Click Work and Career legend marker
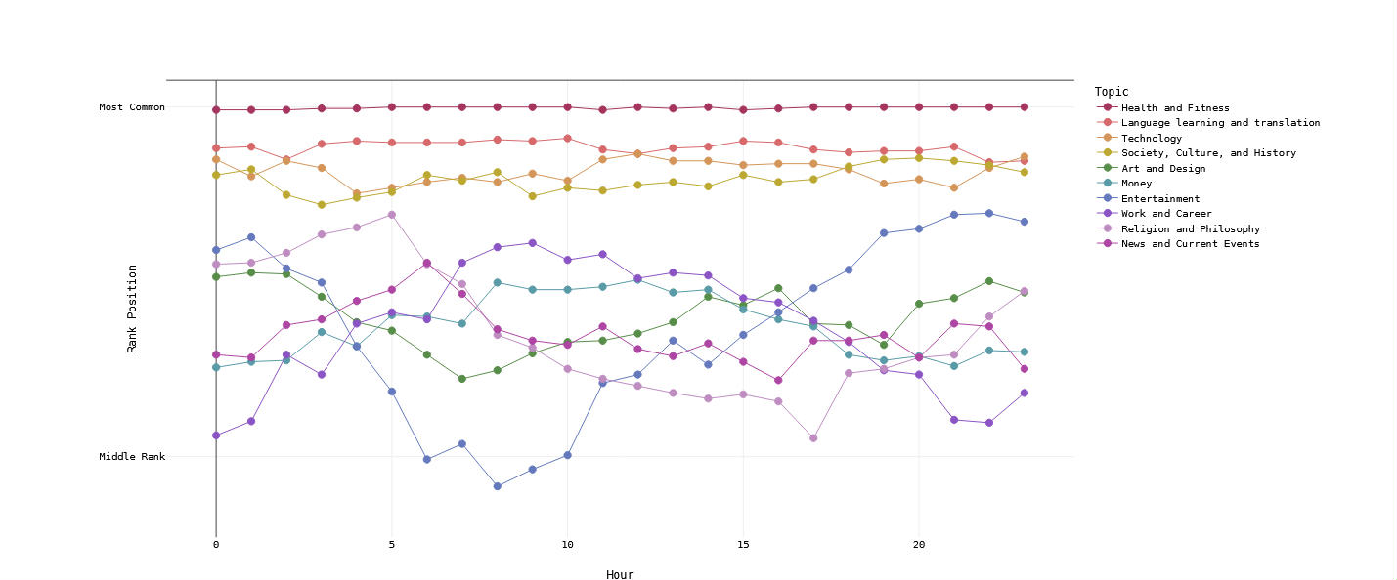1397x580 pixels. [1108, 214]
